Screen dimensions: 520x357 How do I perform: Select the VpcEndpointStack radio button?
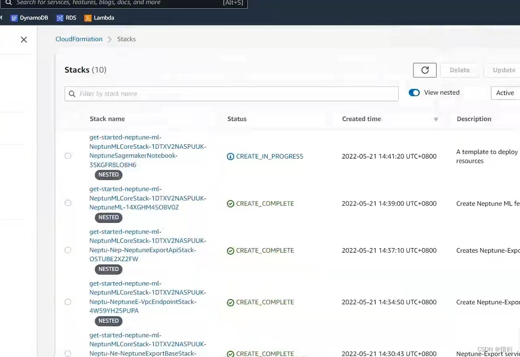tap(68, 302)
